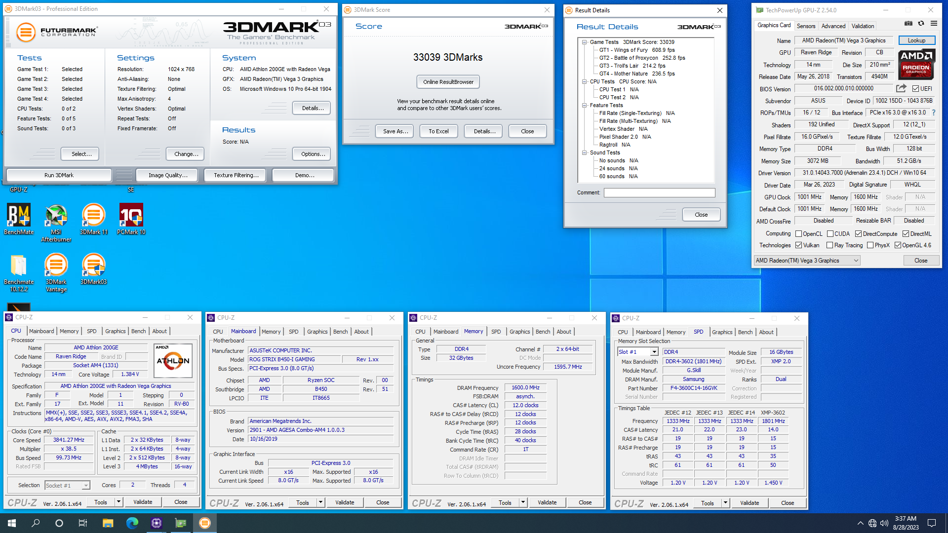Viewport: 948px width, 533px height.
Task: Click the GPU-Z refresh icon
Action: click(921, 23)
